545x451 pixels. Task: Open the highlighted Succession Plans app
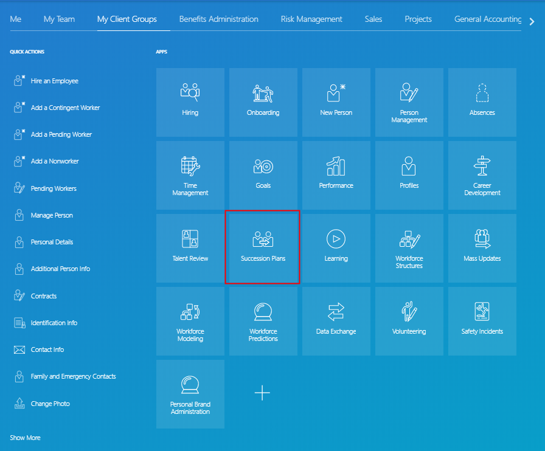coord(263,247)
